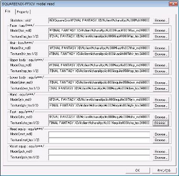Image resolution: width=179 pixels, height=176 pixels.
Task: Browse for the Texture(pch_tex1/2) file
Action: (x=161, y=158)
